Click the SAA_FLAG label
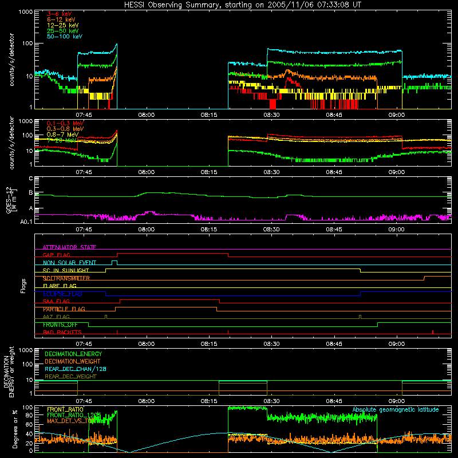Image resolution: width=458 pixels, height=458 pixels. click(x=56, y=302)
